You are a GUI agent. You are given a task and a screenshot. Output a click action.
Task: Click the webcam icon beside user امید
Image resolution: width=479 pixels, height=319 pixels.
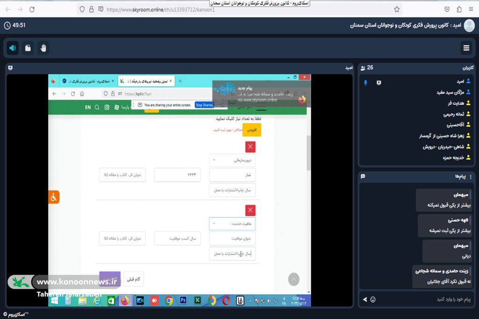[x=379, y=82]
